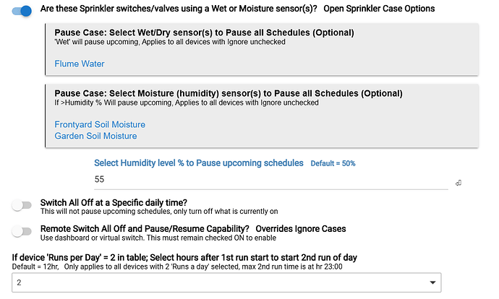
Task: Click the Are these Sprinkler switches/valves question label
Action: coord(179,9)
